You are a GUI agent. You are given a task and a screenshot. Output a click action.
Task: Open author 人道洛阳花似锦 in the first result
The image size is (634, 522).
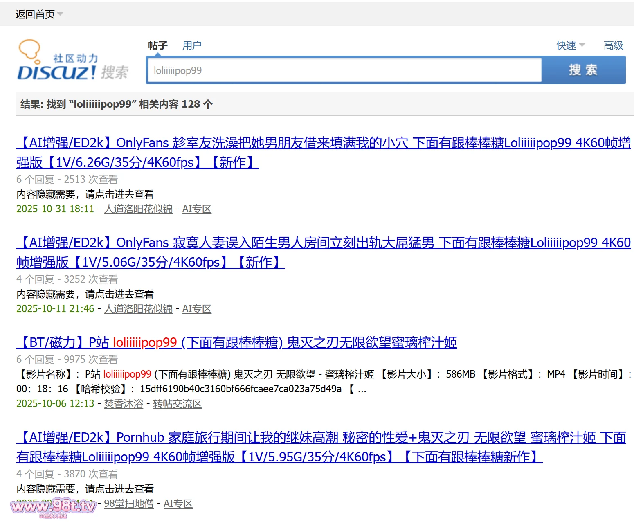138,209
